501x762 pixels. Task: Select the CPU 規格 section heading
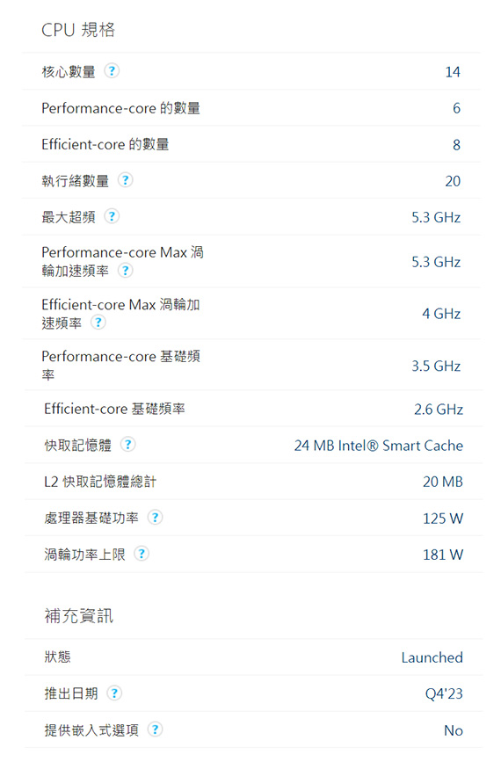tap(78, 30)
